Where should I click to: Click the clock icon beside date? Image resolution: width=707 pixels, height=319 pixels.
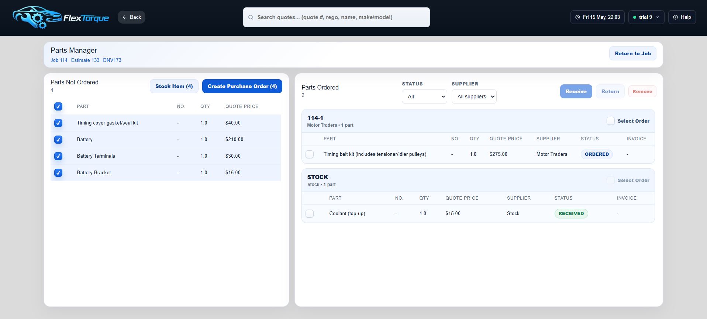577,17
